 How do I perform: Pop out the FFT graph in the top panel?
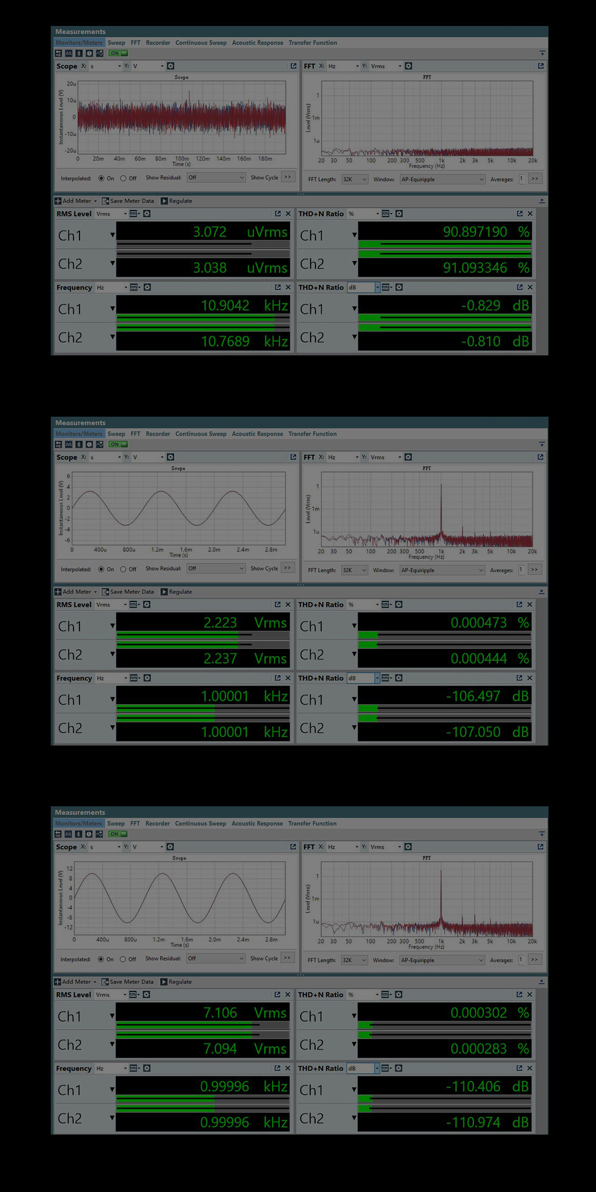pyautogui.click(x=541, y=66)
